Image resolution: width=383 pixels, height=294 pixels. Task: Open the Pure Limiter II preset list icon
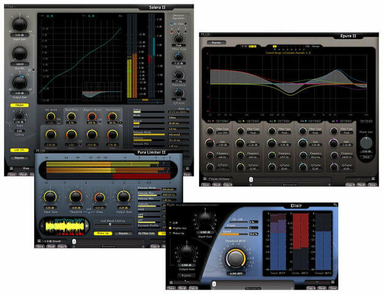tap(39, 241)
